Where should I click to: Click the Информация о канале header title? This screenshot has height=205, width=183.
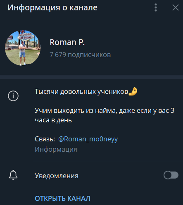pyautogui.click(x=52, y=7)
